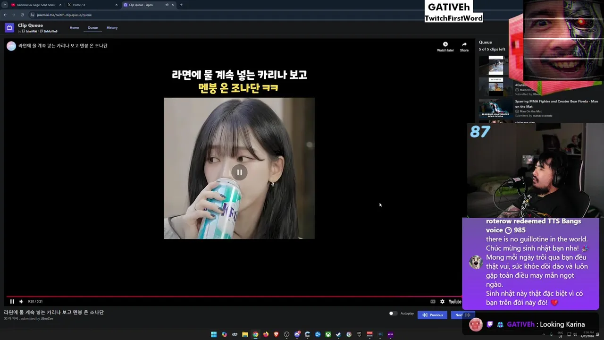Open SirMuffin9 author link
The image size is (604, 340).
[49, 31]
